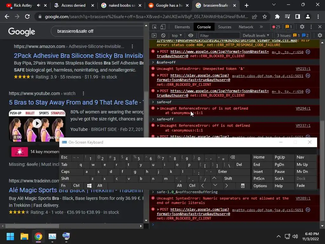
Task: Show more DevTools tabs with the chevron
Action: 261,27
